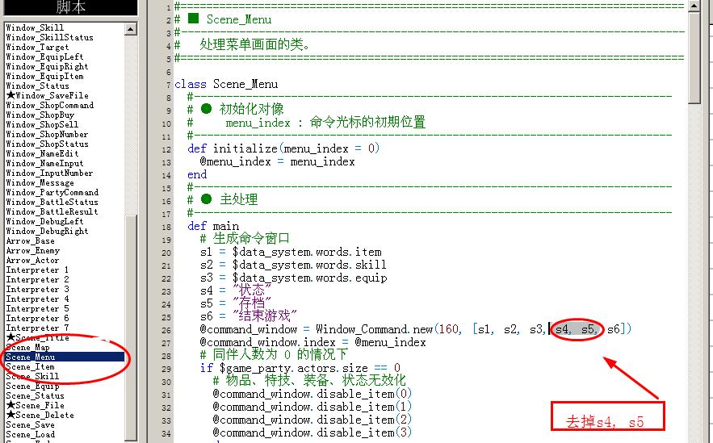Viewport: 713px width, 443px height.
Task: Select Arrow_Enemy script entry
Action: click(x=33, y=251)
